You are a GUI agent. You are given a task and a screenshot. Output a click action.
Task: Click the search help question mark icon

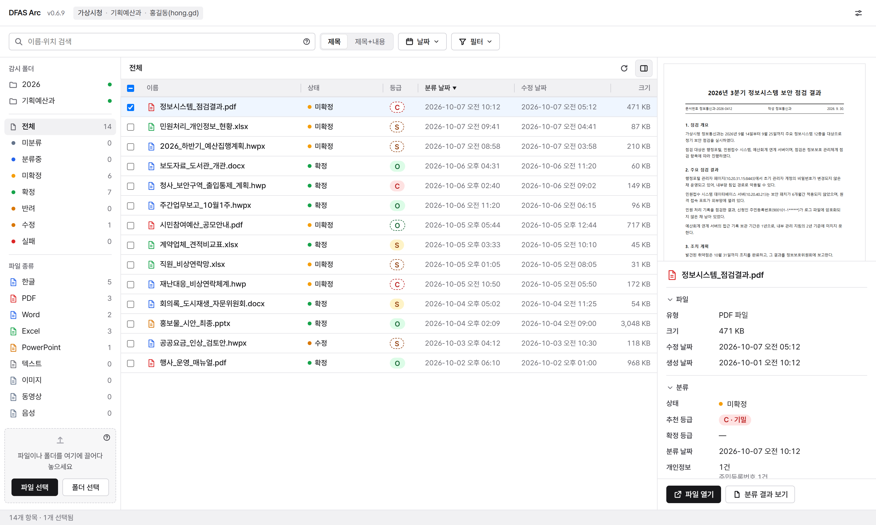307,42
